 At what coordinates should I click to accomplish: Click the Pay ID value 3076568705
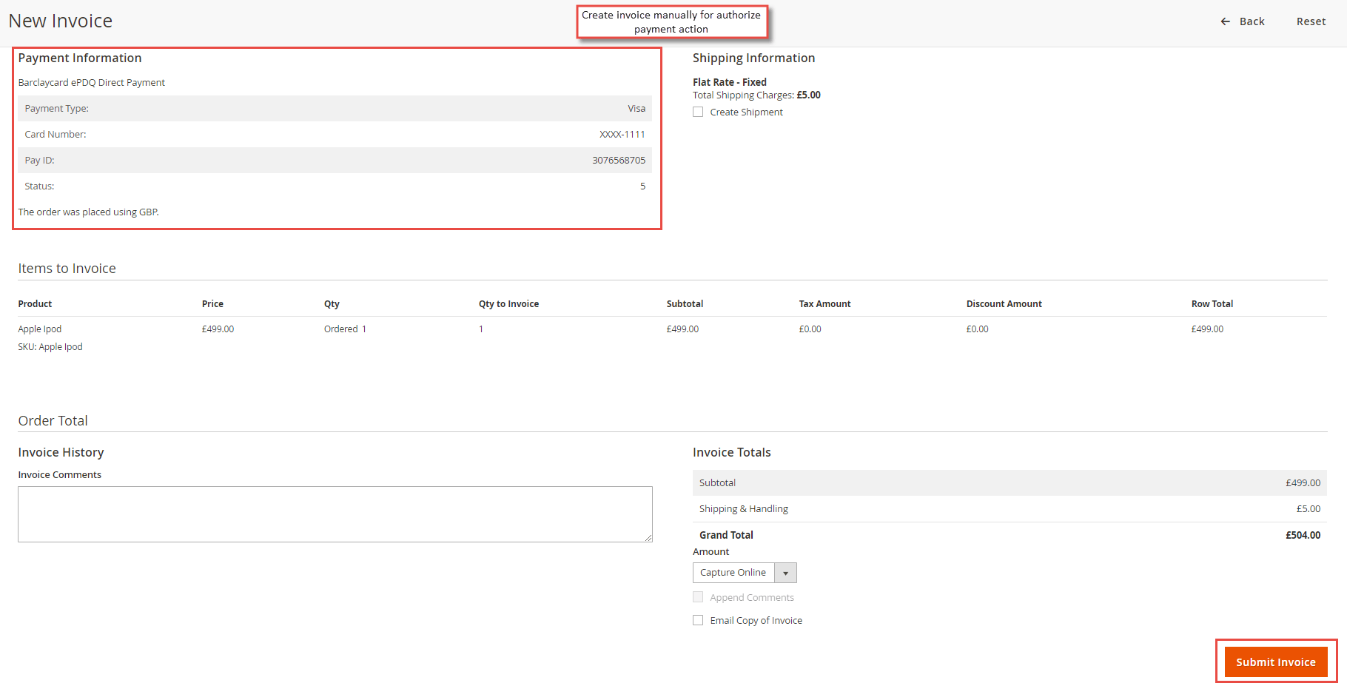tap(619, 160)
